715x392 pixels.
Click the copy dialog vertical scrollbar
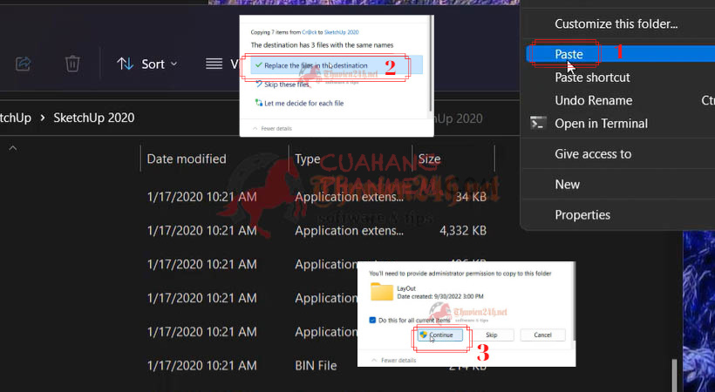click(431, 64)
